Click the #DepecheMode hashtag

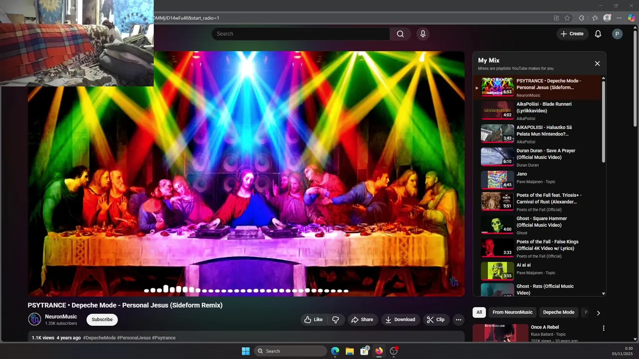(99, 338)
